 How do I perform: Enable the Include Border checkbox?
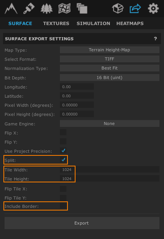pyautogui.click(x=63, y=206)
